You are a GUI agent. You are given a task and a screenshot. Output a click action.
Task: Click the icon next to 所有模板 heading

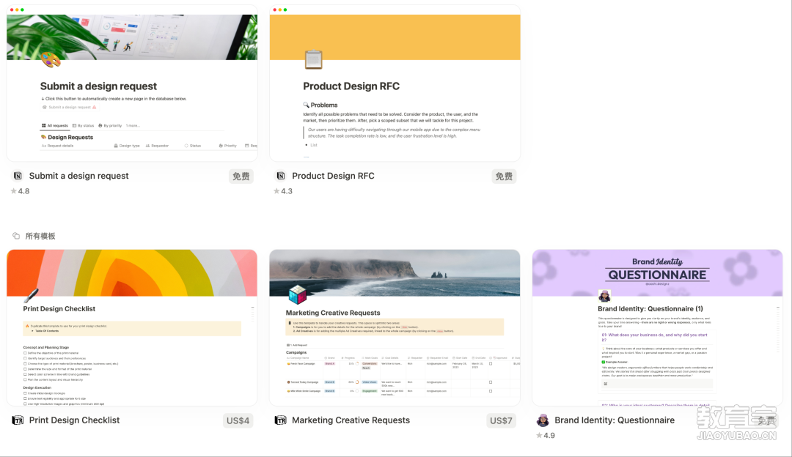[x=16, y=236]
